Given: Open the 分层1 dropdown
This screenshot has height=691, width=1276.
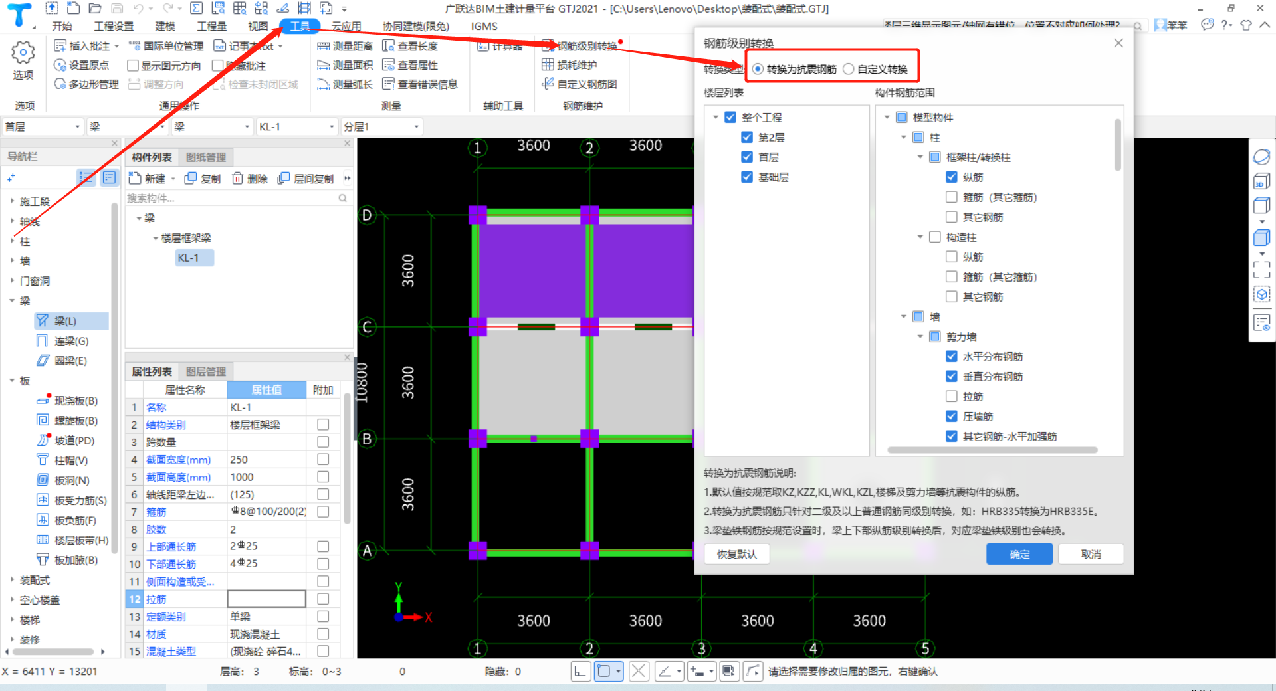Looking at the screenshot, I should (381, 126).
